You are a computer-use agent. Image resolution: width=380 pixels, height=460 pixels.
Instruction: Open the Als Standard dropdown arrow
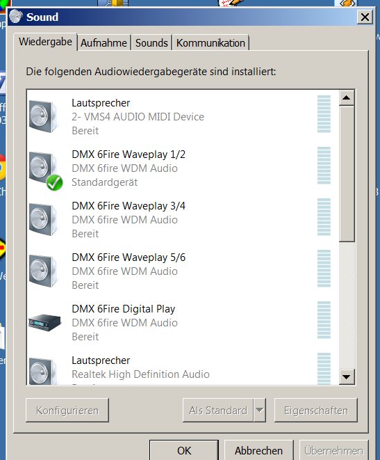click(259, 410)
